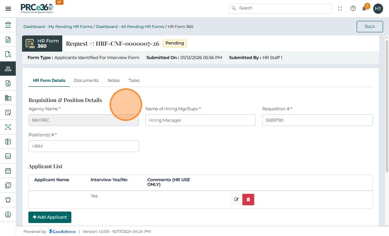Enter fullscreen mode using header icon
Screen dimensions: 389x236
(340, 8)
